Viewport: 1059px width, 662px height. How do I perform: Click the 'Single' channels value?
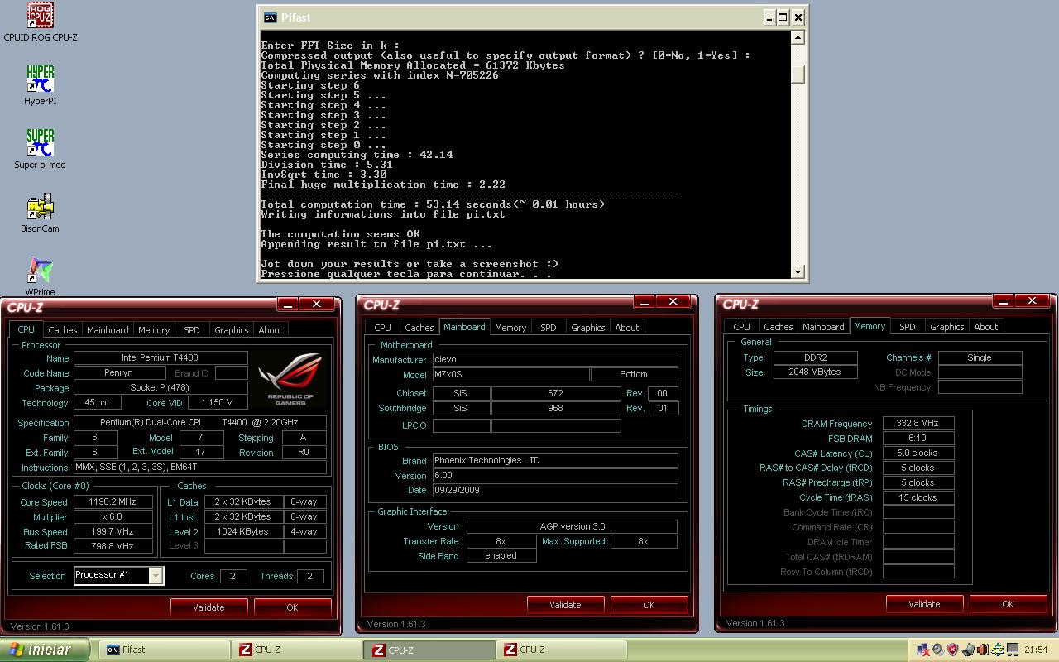pos(980,357)
